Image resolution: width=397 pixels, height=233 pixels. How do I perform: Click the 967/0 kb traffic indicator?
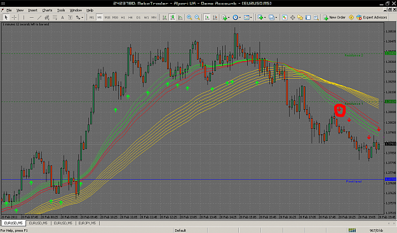tap(376, 230)
